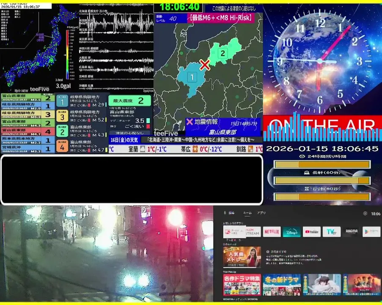Click the マグニチュード 3.5 value

(140, 121)
